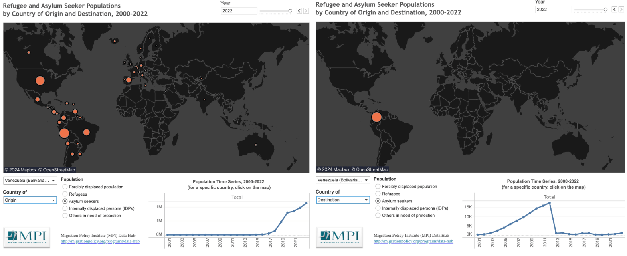Viewport: 627px width, 256px height.
Task: Click the large United States bubble on map
Action: click(40, 80)
